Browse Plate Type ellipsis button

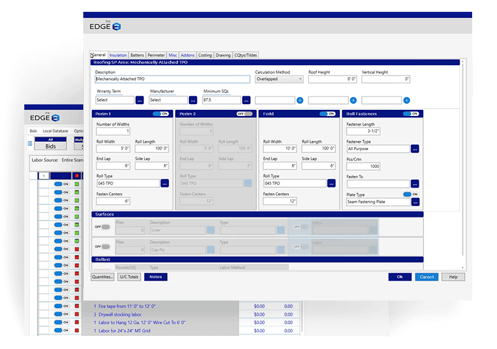coord(415,202)
